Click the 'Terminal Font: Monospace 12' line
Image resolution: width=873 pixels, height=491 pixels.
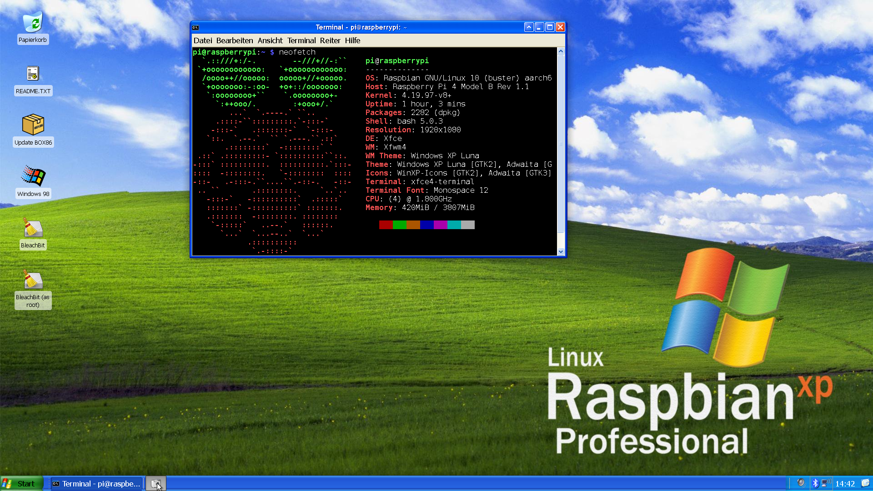click(426, 190)
